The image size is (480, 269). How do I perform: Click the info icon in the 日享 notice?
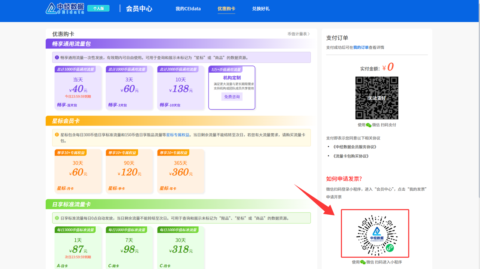pyautogui.click(x=57, y=218)
